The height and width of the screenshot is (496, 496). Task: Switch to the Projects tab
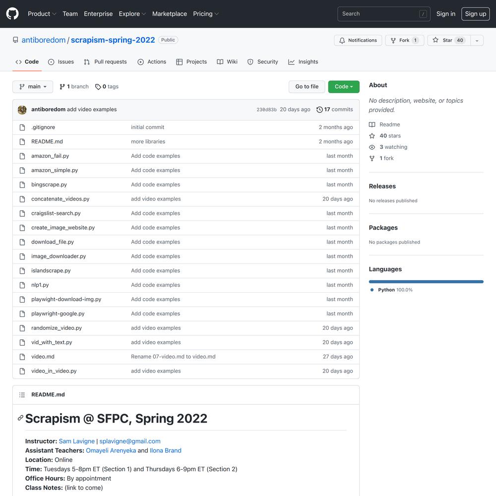[x=191, y=62]
